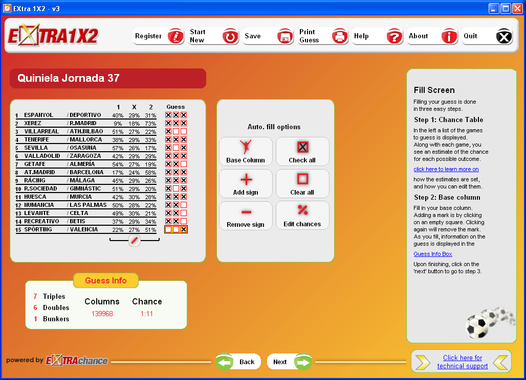Uncheck the X box for Levante / Celta
526x380 pixels.
click(176, 213)
